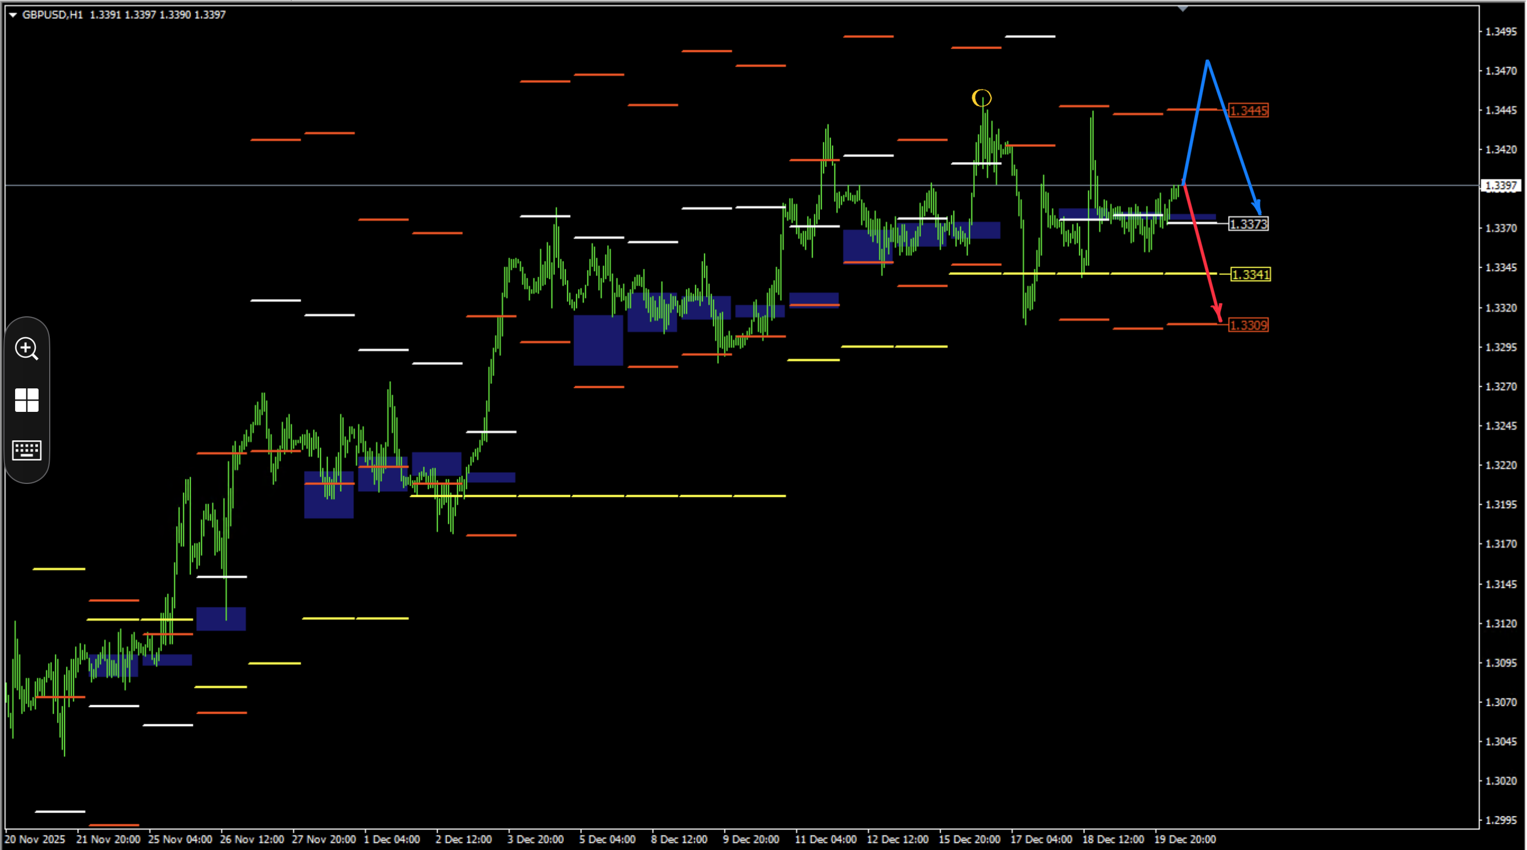This screenshot has width=1527, height=850.
Task: Click the 17 Dec 04:00 time label
Action: click(x=1041, y=839)
